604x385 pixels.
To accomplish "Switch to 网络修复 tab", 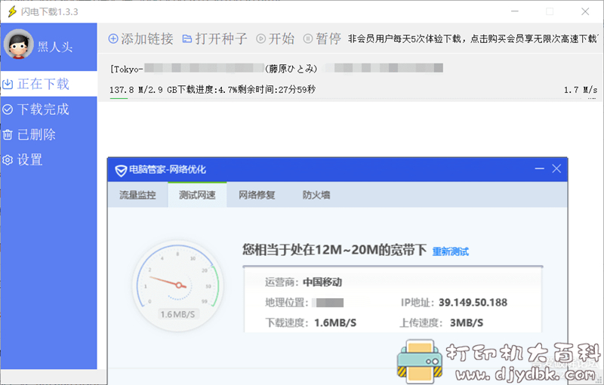I will coord(257,195).
